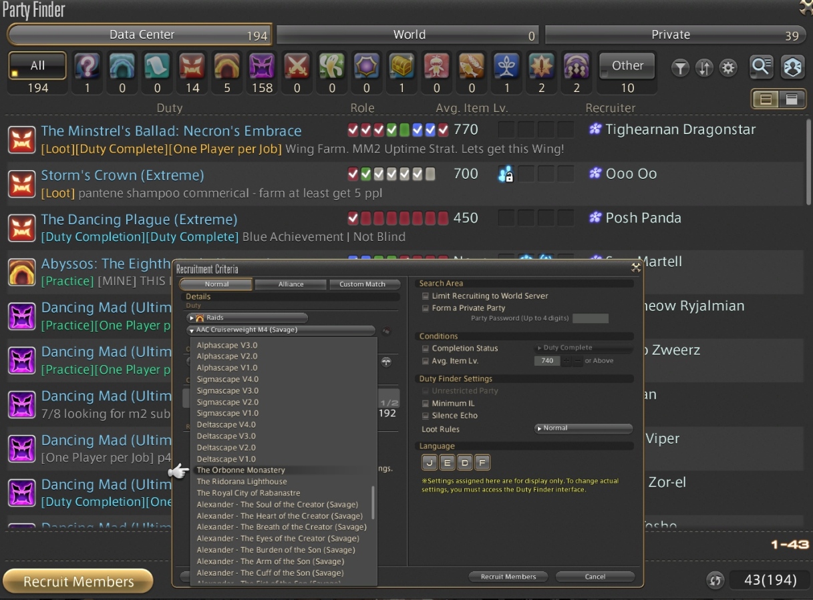Show All categories button

[x=37, y=66]
